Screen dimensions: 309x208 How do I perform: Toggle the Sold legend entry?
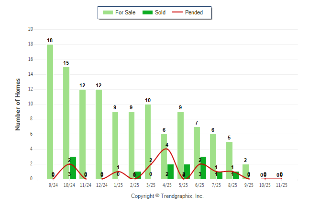(160, 12)
